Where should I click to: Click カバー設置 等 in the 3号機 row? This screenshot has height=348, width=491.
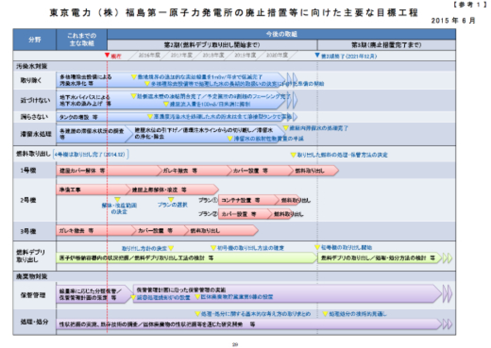[155, 231]
